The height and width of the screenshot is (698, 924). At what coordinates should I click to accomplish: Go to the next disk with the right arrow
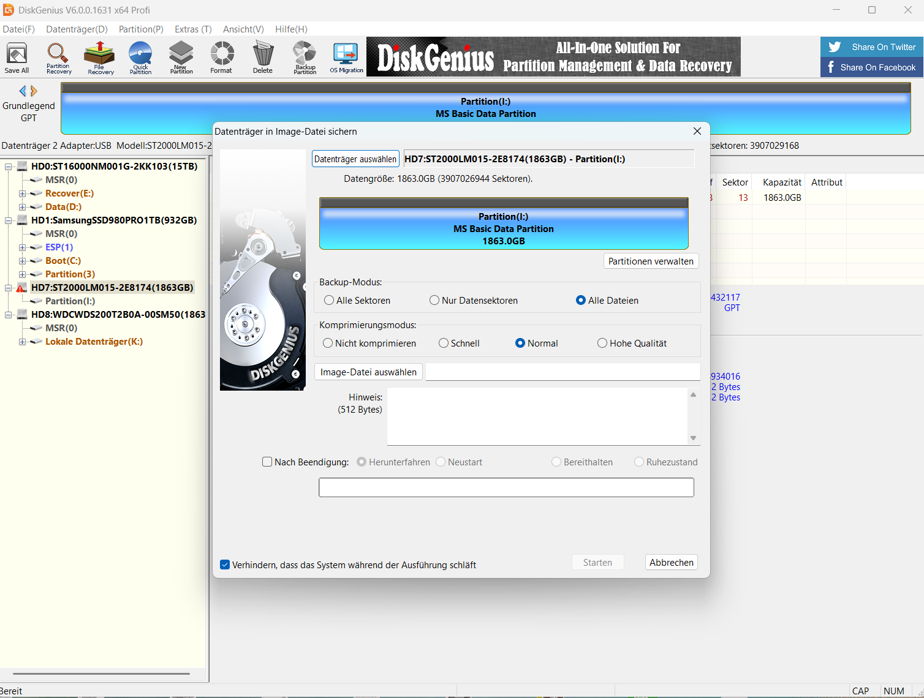pos(34,91)
